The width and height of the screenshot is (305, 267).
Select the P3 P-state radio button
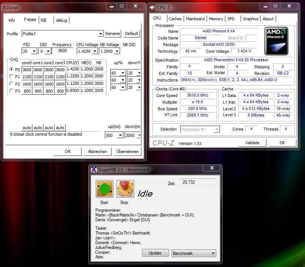pyautogui.click(x=11, y=91)
